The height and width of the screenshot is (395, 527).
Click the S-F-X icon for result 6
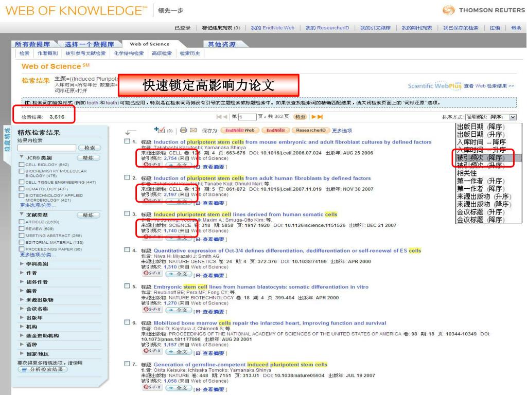point(152,351)
